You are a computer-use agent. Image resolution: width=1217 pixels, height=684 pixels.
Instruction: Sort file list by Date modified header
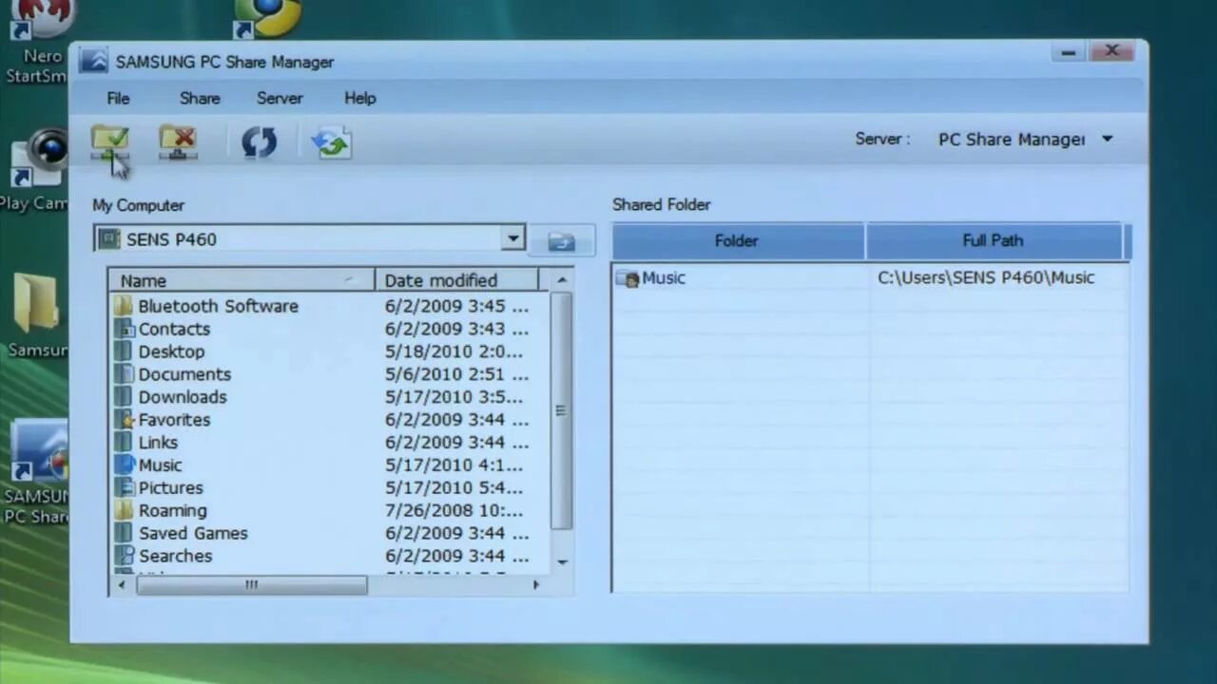click(x=456, y=280)
